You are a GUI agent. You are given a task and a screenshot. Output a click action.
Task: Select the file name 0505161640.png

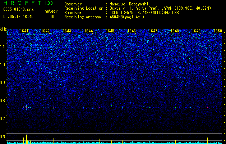click(18, 9)
